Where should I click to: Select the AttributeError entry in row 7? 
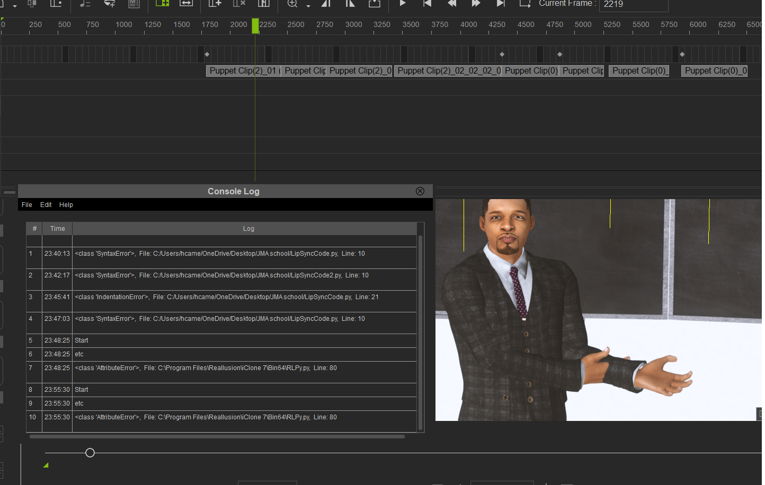tap(221, 372)
